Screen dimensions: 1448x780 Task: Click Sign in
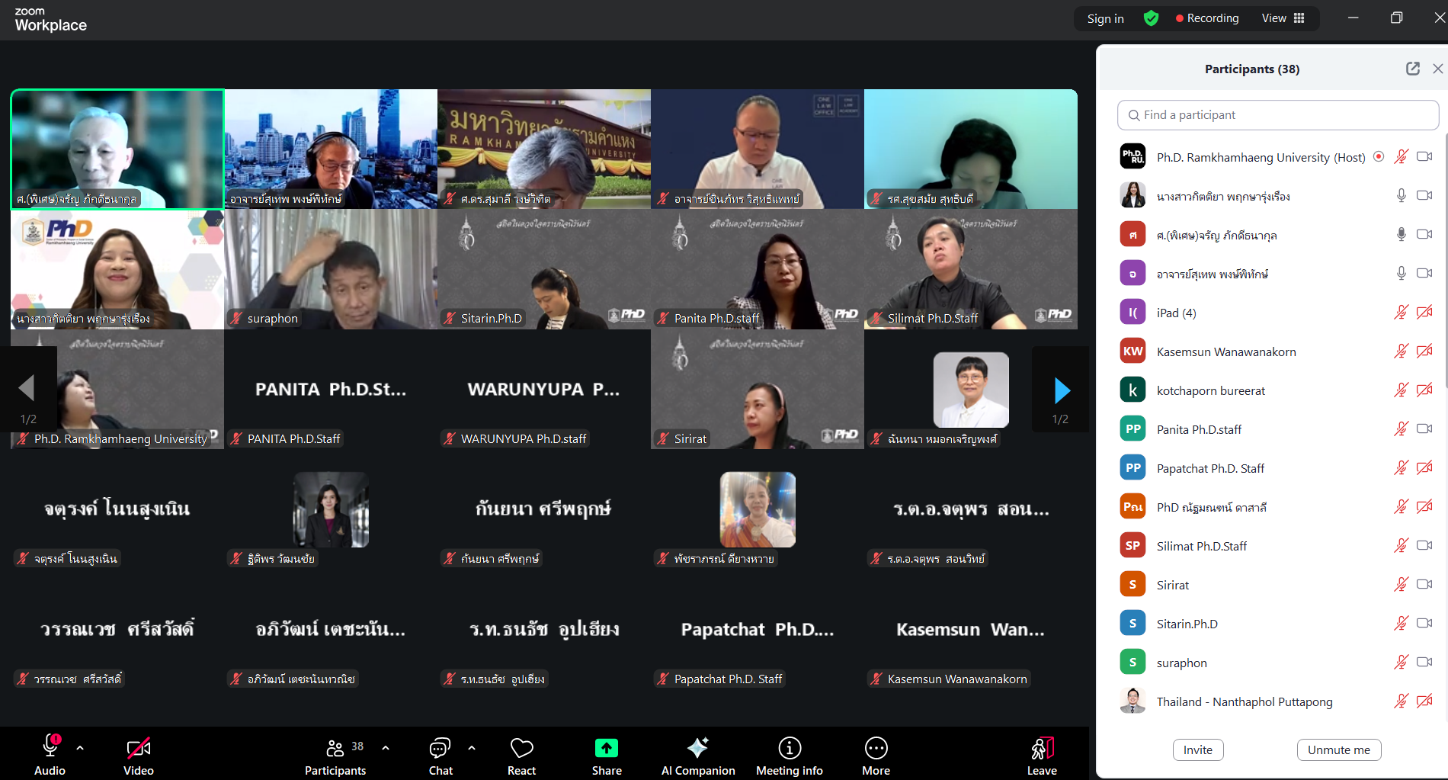coord(1105,18)
